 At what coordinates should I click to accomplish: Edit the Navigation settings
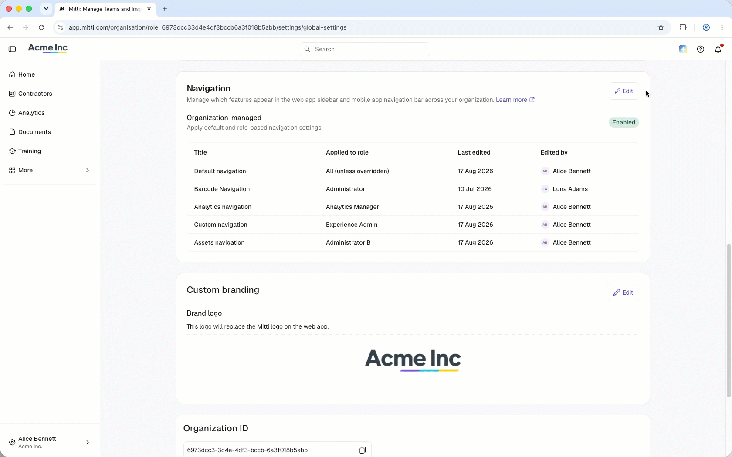tap(624, 91)
